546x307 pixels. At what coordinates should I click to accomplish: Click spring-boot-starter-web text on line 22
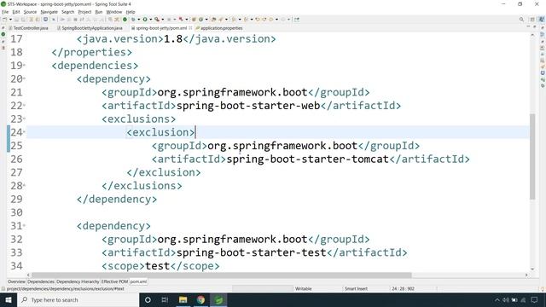point(248,106)
